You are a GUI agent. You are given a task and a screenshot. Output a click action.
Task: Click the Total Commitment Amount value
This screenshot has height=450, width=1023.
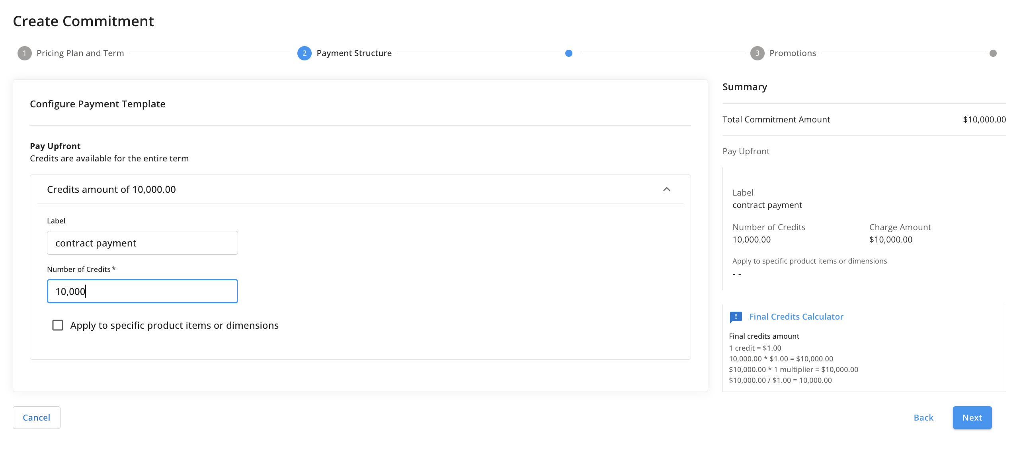pos(984,120)
